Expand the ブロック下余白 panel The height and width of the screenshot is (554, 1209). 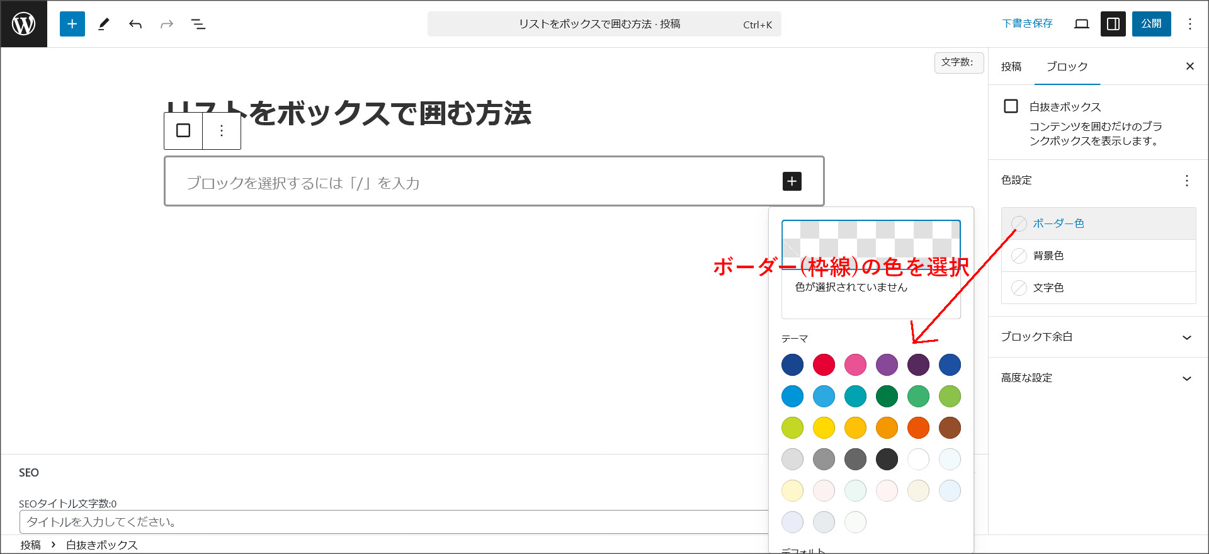[x=1099, y=337]
